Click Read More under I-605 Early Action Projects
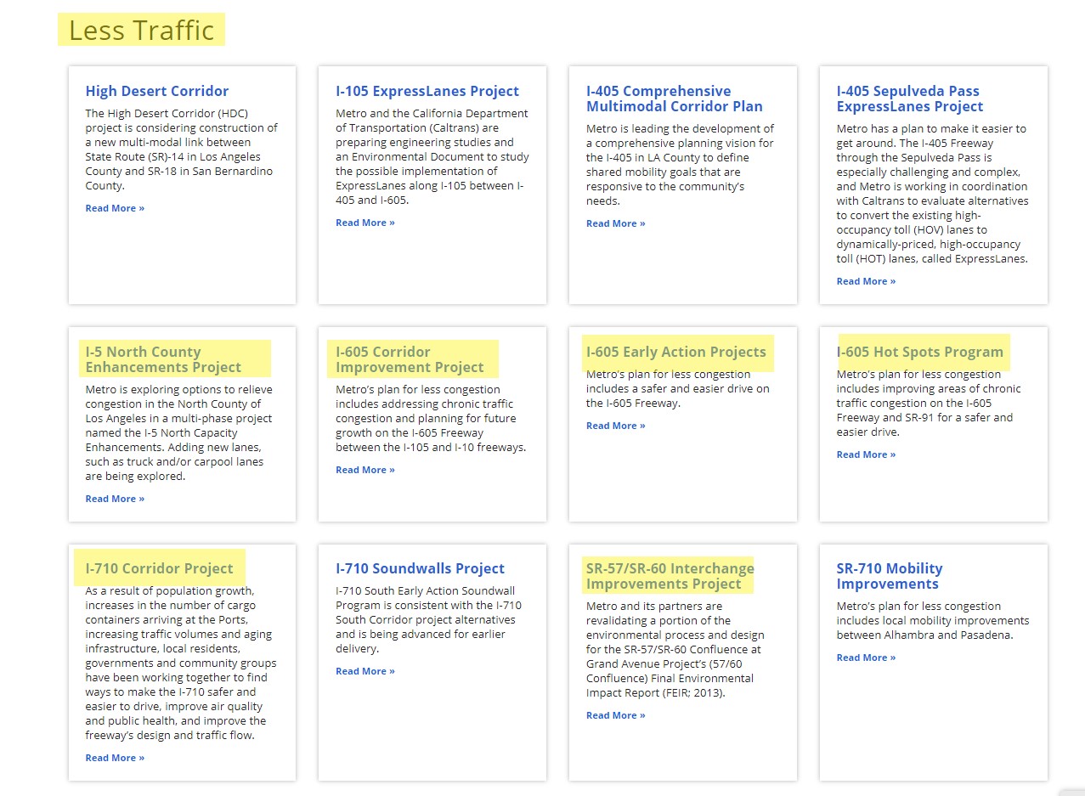 615,426
